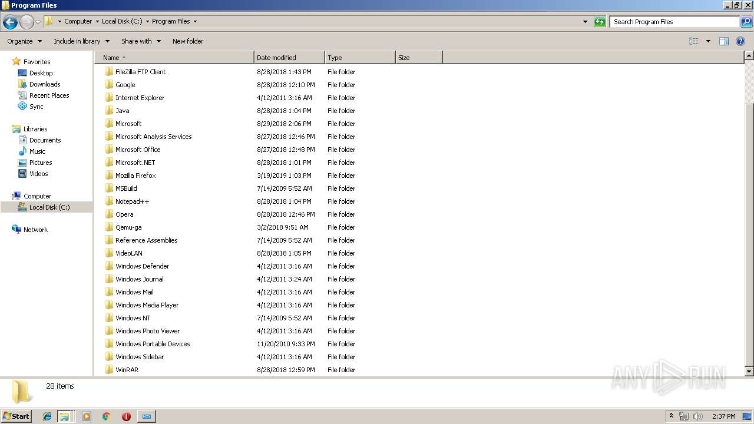Launch Google Chrome from the taskbar

106,416
